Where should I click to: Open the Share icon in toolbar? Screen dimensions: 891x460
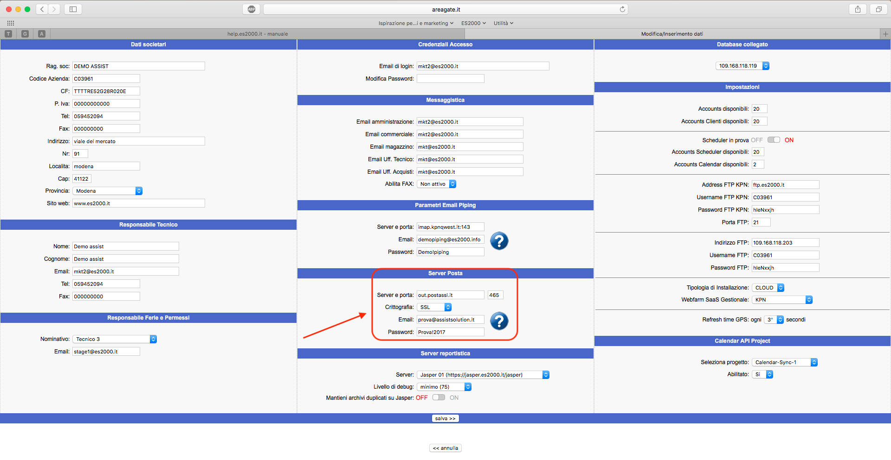tap(858, 9)
